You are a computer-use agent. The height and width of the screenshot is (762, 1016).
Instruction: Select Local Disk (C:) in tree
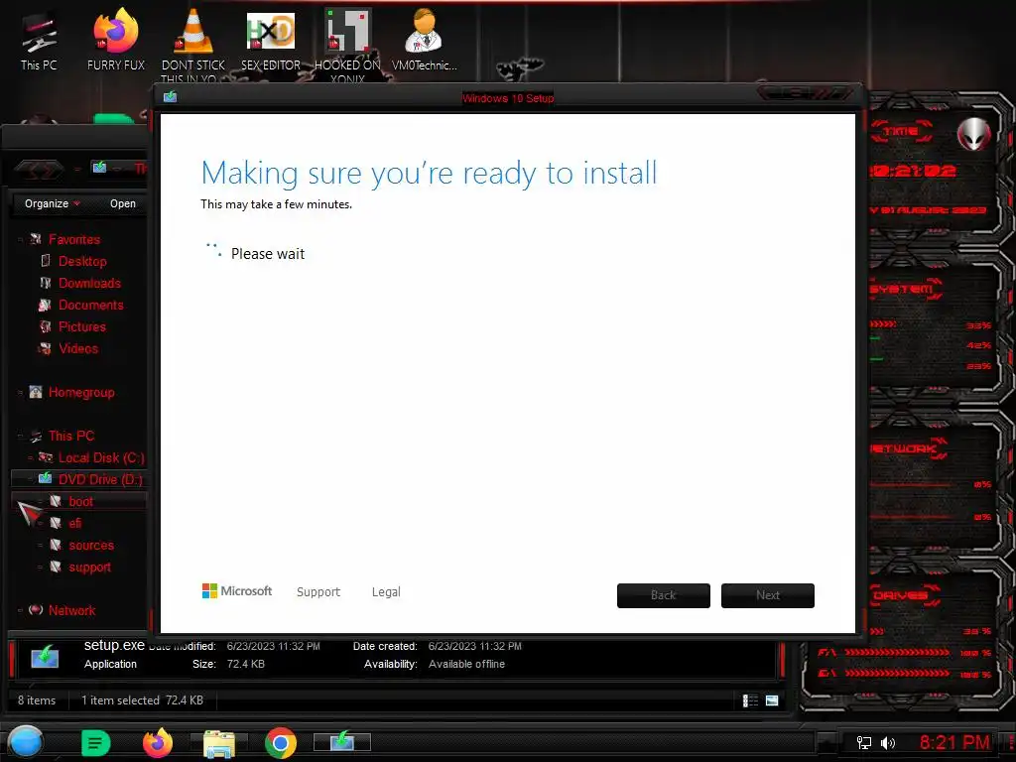[x=101, y=457]
